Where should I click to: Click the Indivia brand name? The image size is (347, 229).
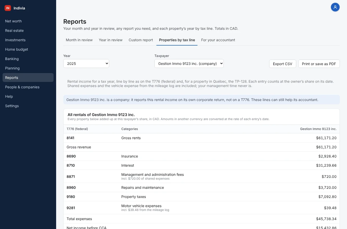coord(19,8)
